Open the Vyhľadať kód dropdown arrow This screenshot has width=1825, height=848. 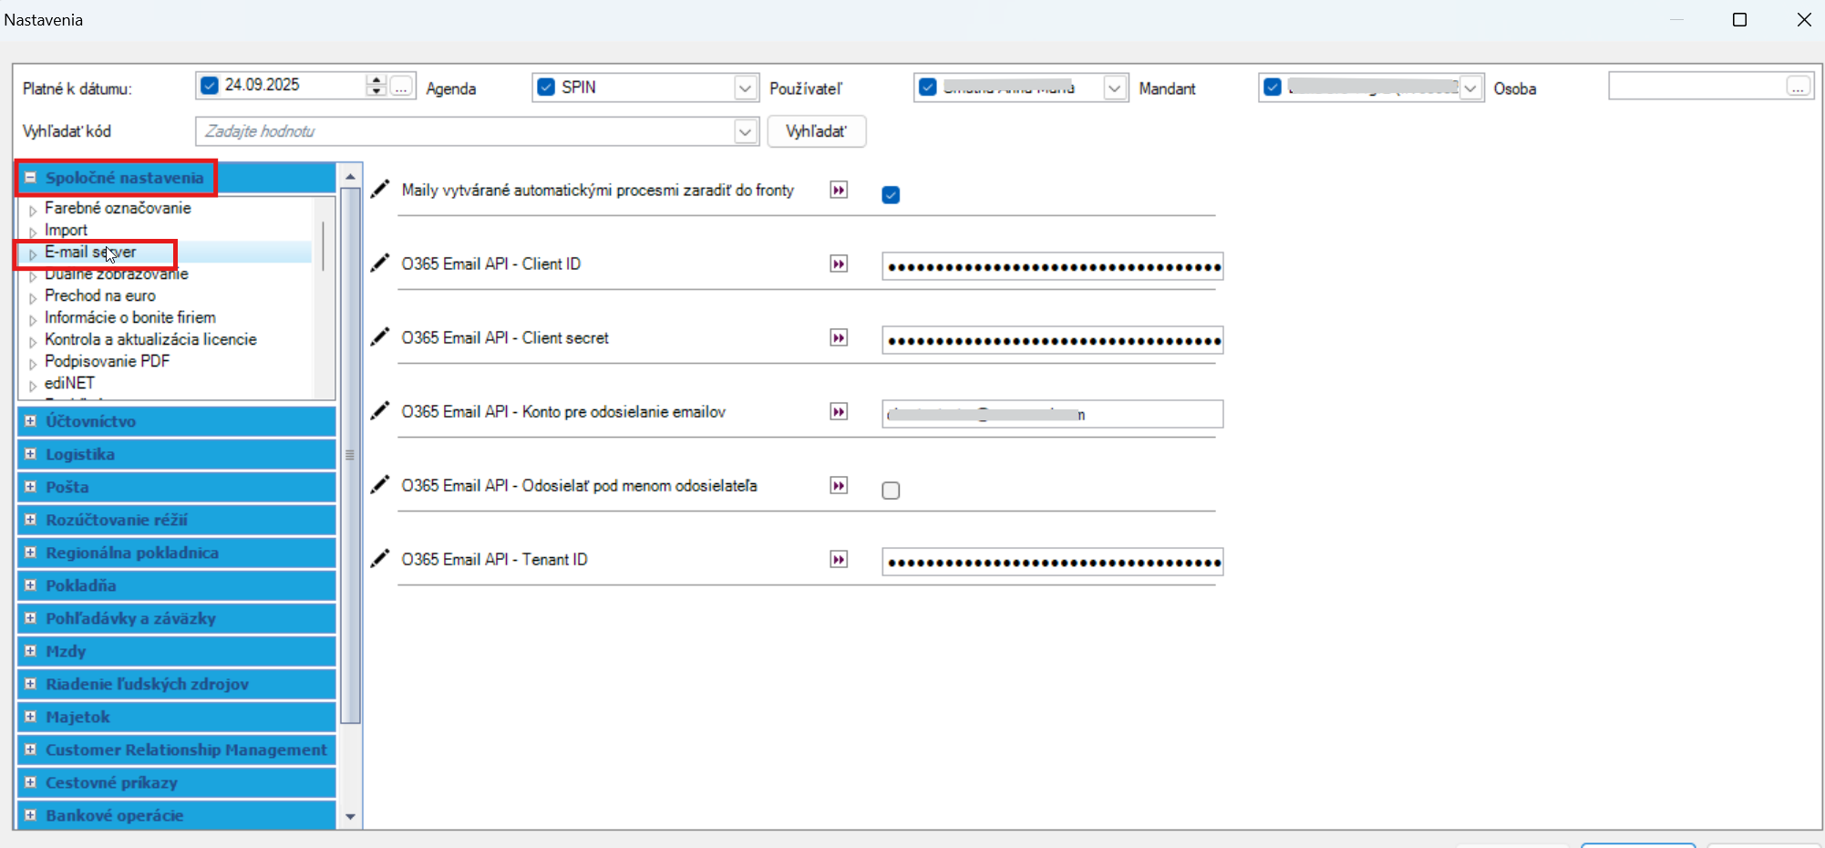pyautogui.click(x=745, y=131)
